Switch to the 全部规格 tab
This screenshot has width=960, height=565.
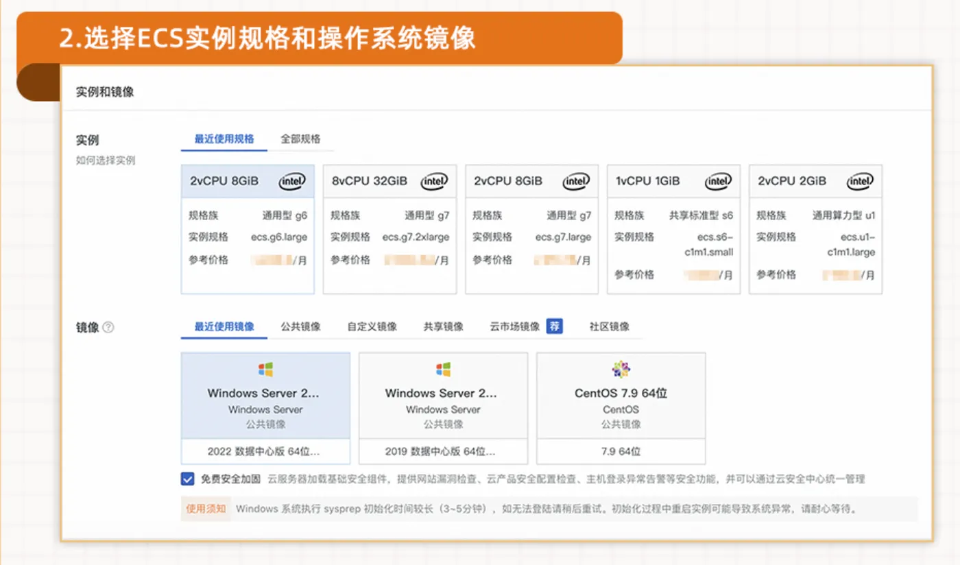(300, 139)
